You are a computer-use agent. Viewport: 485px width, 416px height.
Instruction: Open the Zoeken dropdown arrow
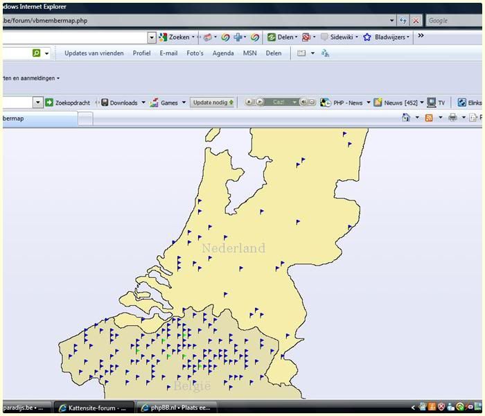(193, 37)
